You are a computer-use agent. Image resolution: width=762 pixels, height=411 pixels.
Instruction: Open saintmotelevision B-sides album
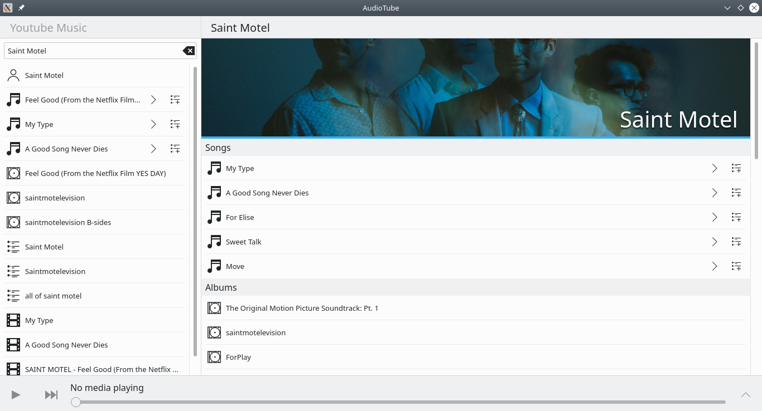tap(95, 222)
